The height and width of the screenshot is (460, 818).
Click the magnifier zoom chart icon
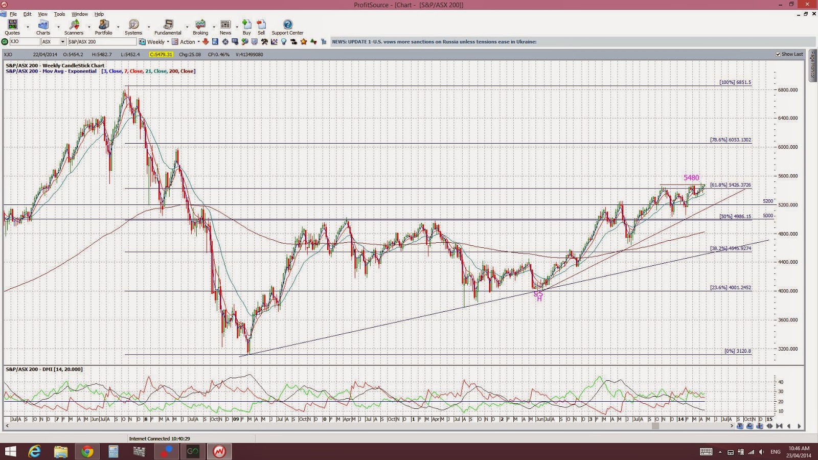[x=245, y=42]
